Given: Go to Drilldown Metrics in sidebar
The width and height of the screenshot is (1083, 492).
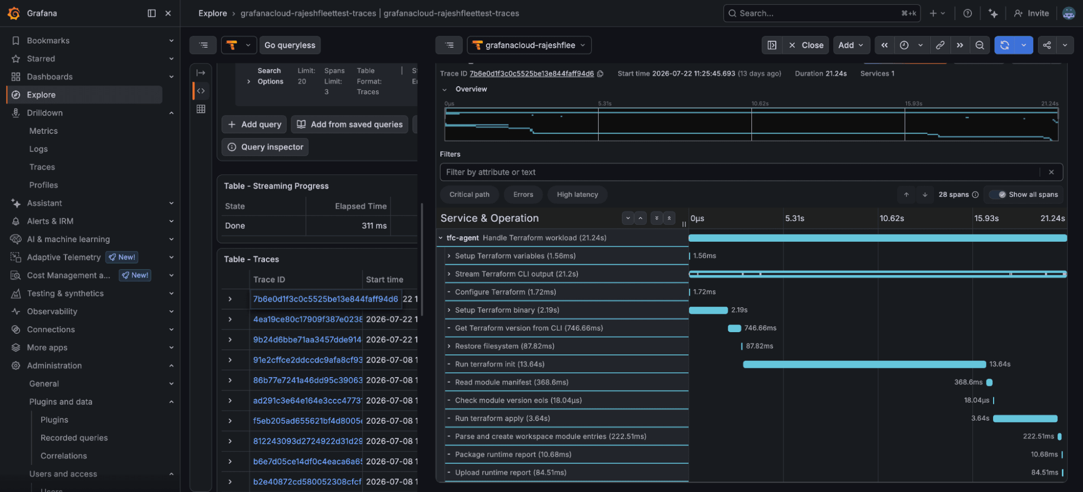Looking at the screenshot, I should [43, 131].
